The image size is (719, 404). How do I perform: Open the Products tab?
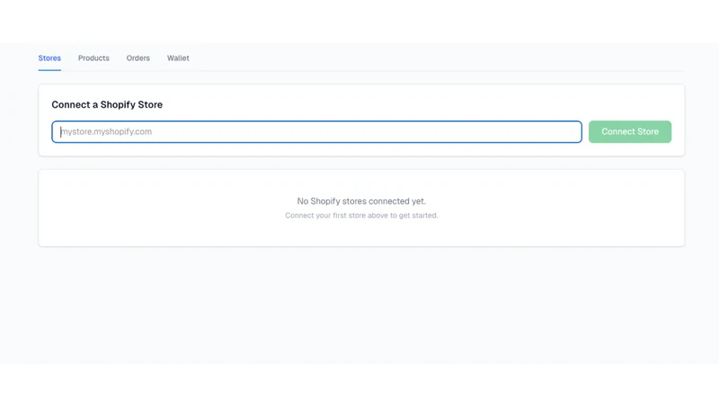(93, 58)
